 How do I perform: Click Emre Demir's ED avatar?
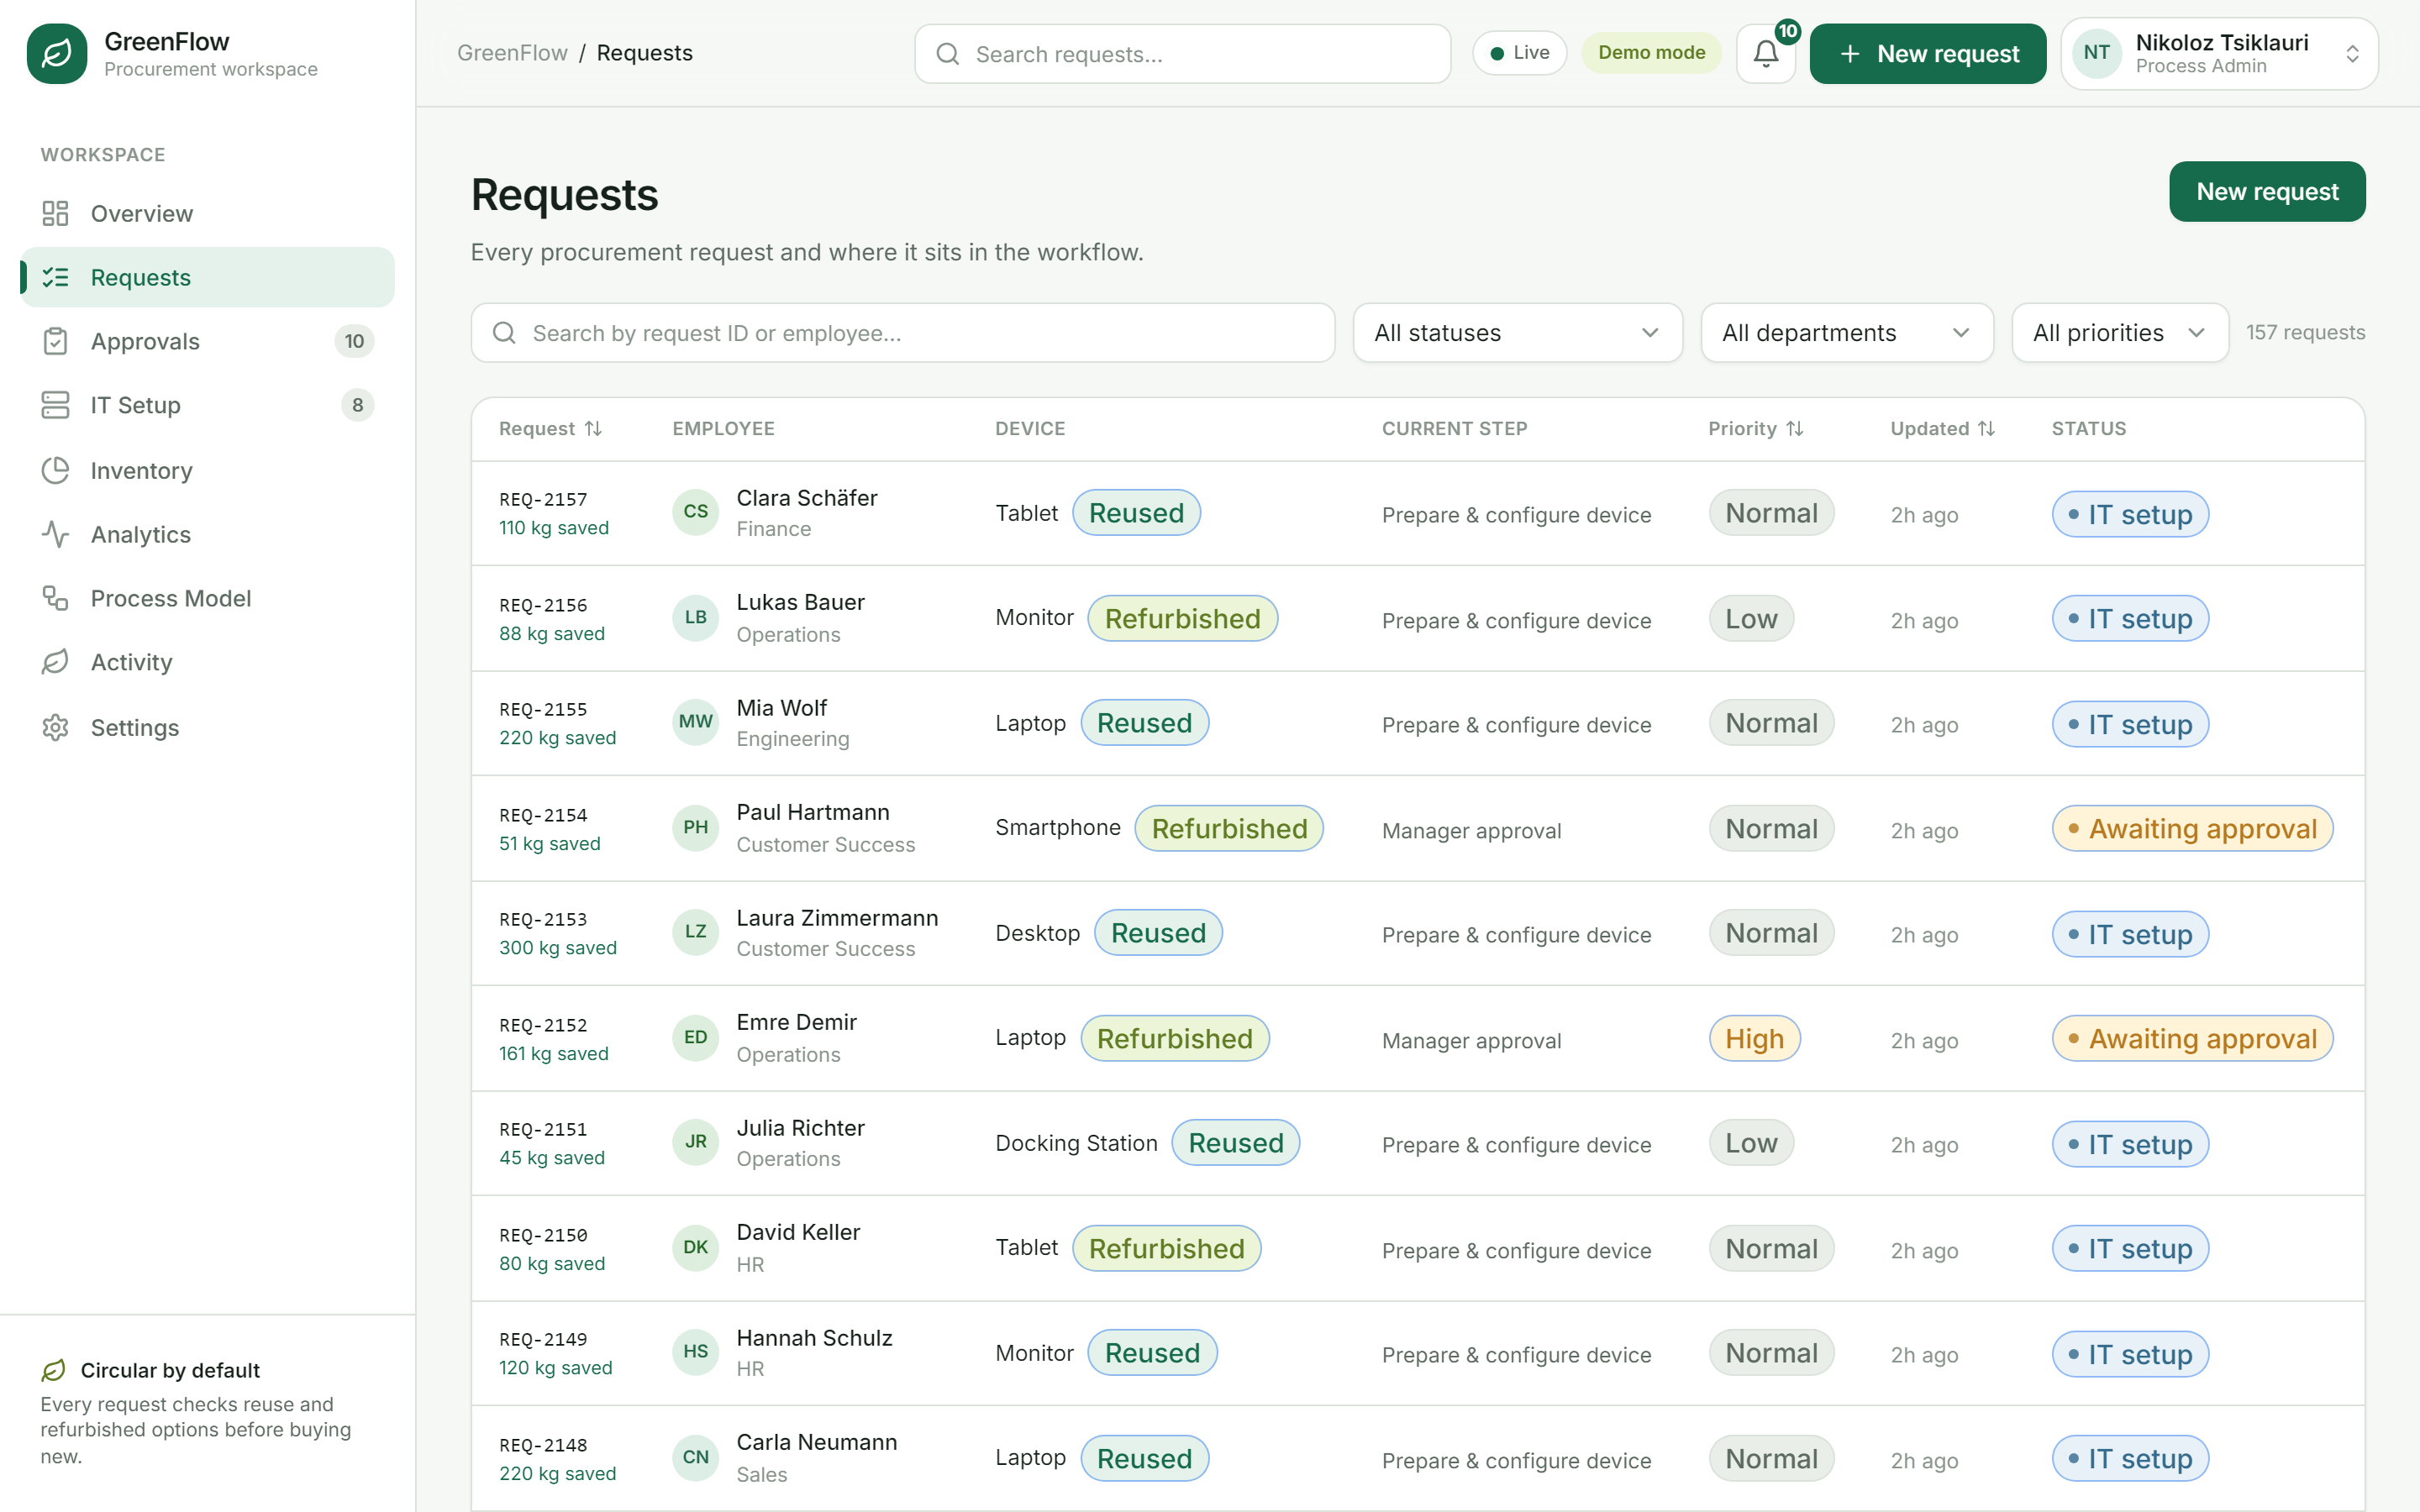[696, 1037]
